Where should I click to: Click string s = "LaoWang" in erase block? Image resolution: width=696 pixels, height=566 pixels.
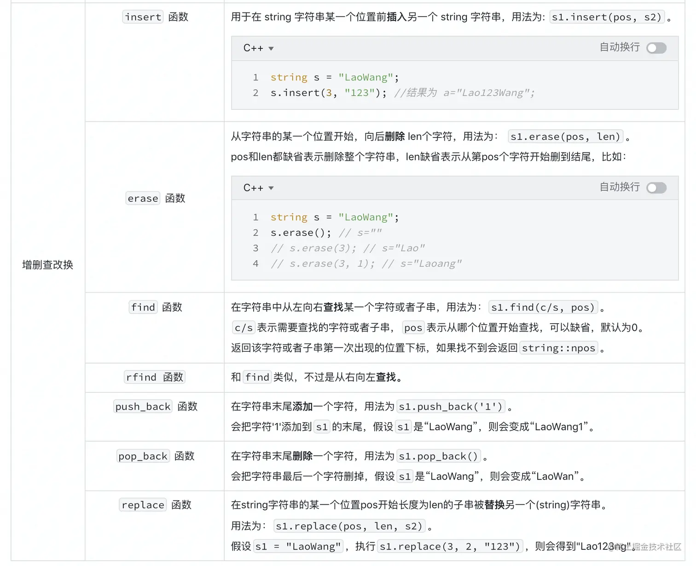click(335, 217)
